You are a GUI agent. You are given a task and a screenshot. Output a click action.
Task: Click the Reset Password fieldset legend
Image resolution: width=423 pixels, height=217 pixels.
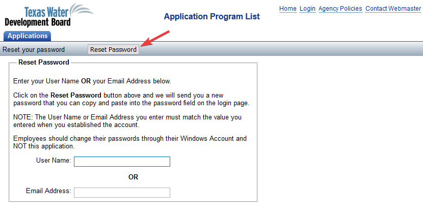44,63
